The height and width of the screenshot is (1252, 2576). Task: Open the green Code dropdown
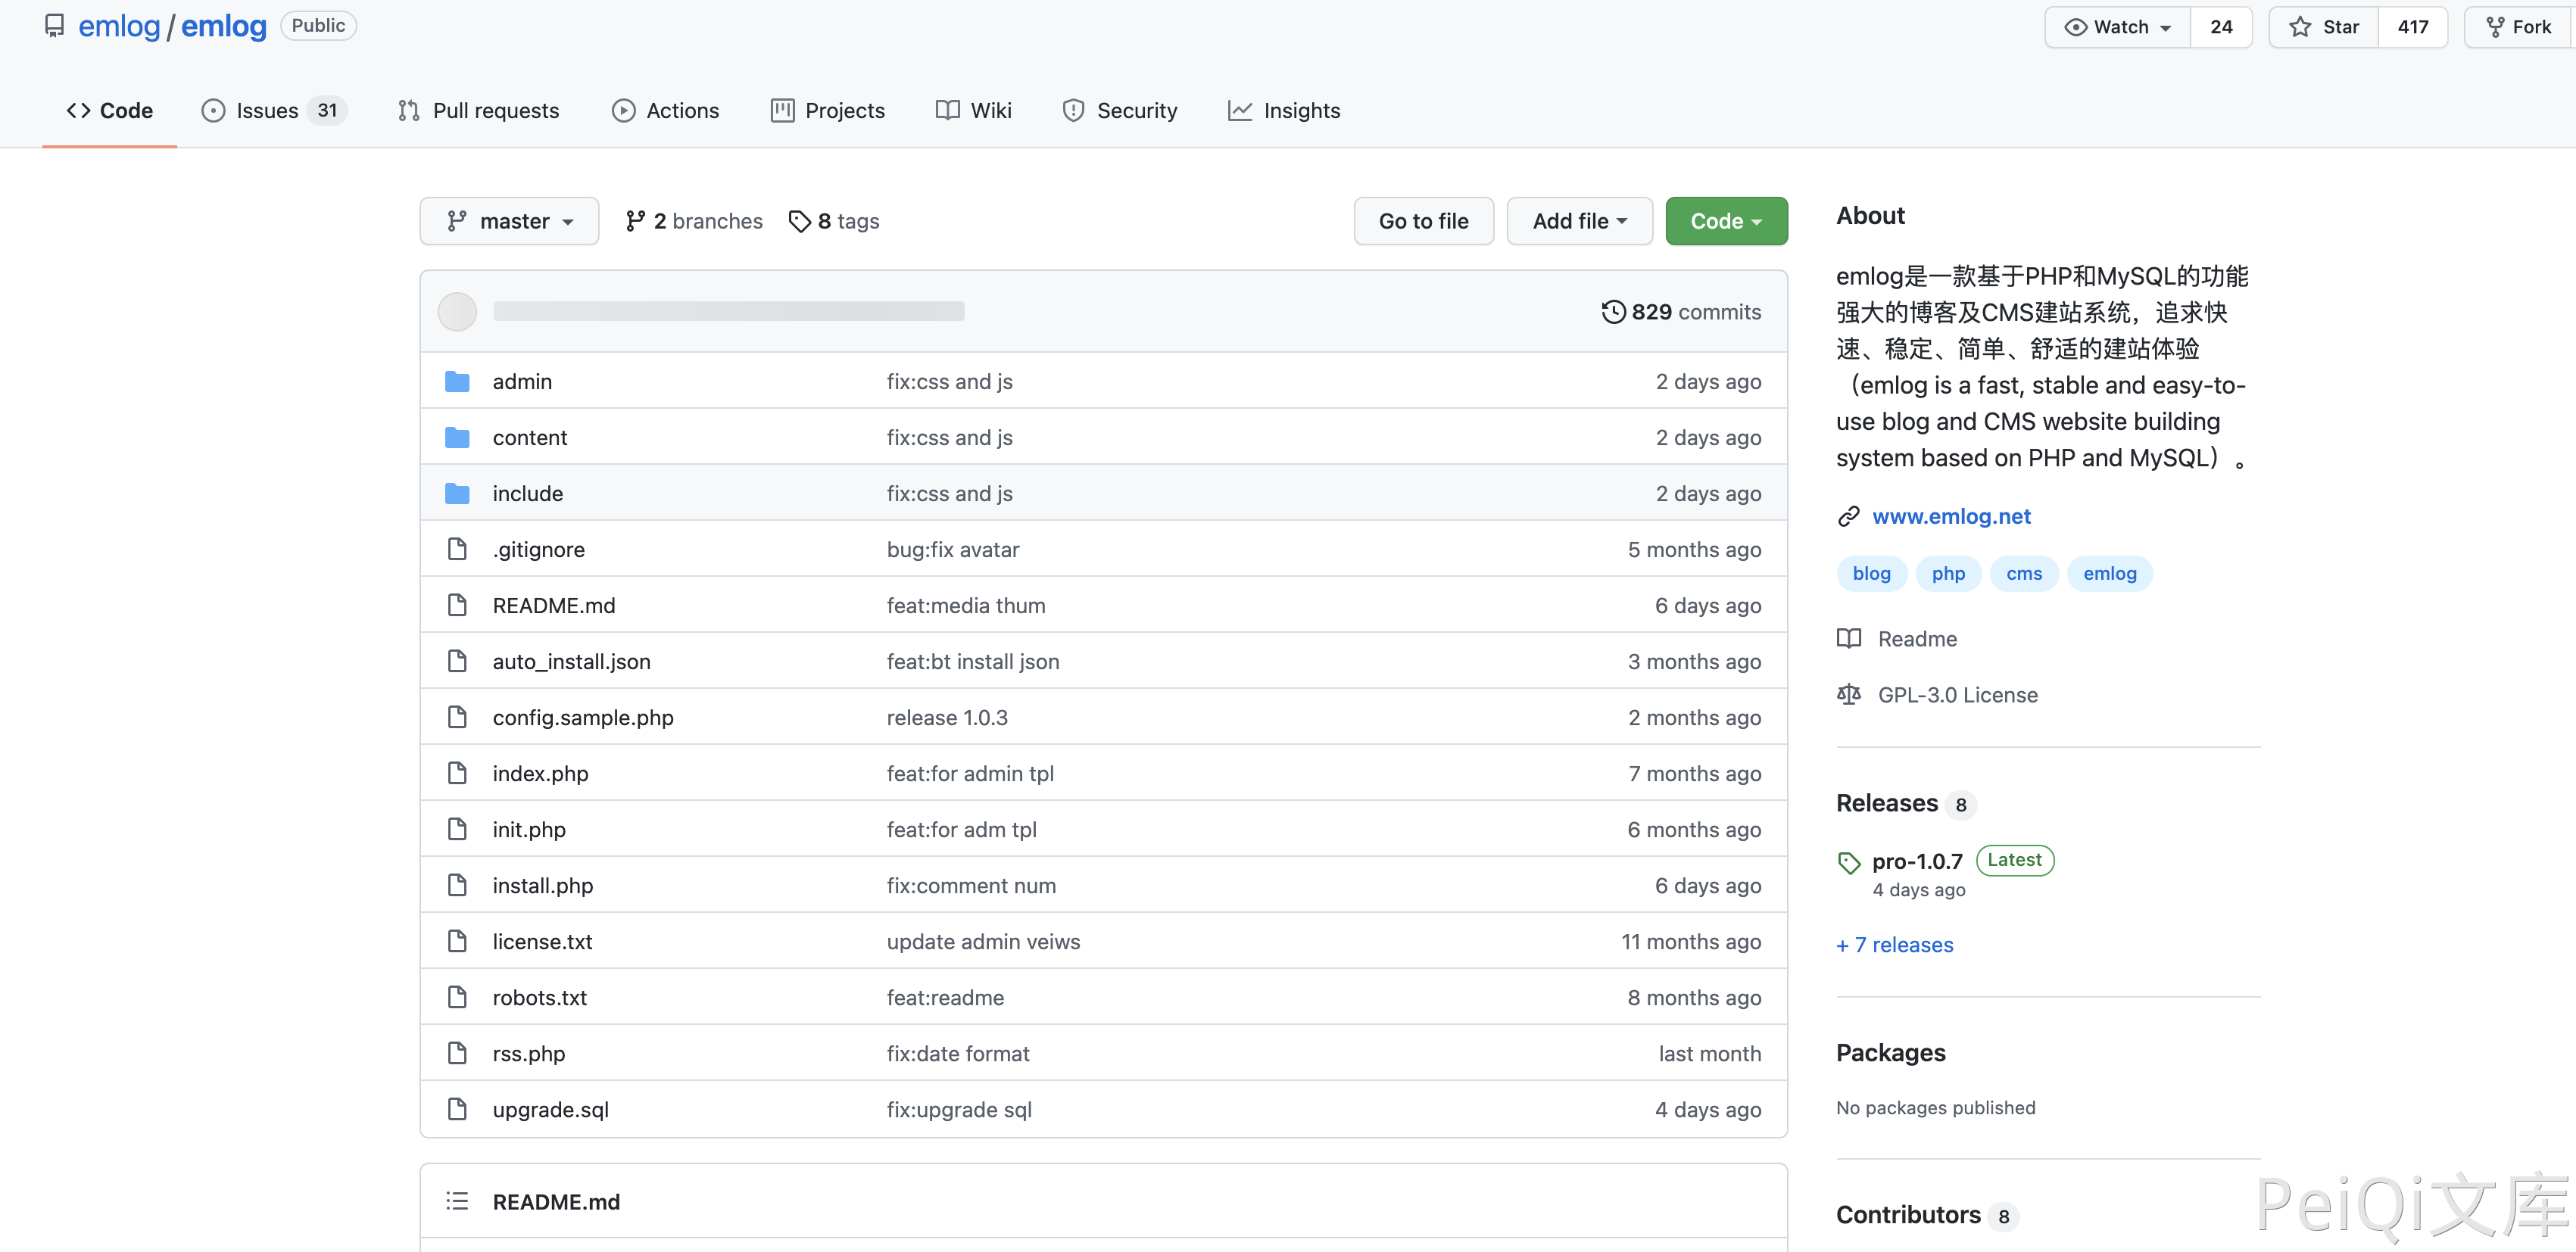click(1725, 221)
